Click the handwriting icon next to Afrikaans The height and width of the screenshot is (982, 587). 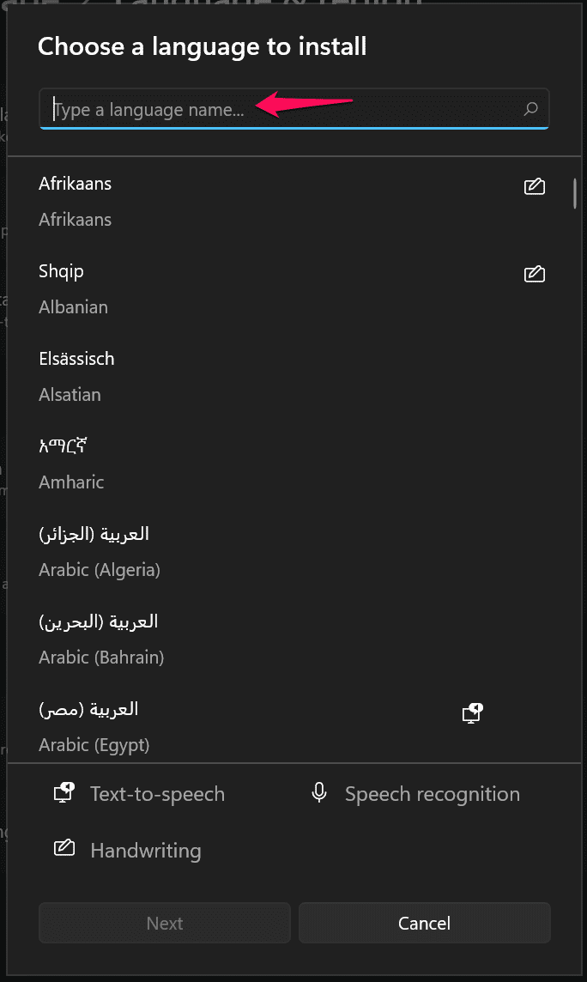[534, 186]
